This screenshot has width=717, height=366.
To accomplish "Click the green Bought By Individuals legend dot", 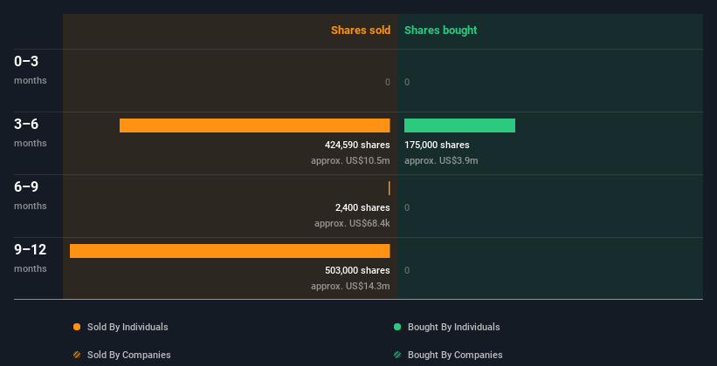I will (397, 327).
